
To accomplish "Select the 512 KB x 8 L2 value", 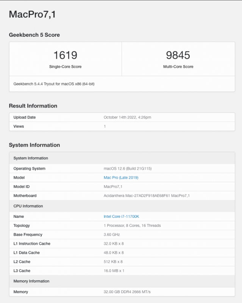I will [113, 262].
